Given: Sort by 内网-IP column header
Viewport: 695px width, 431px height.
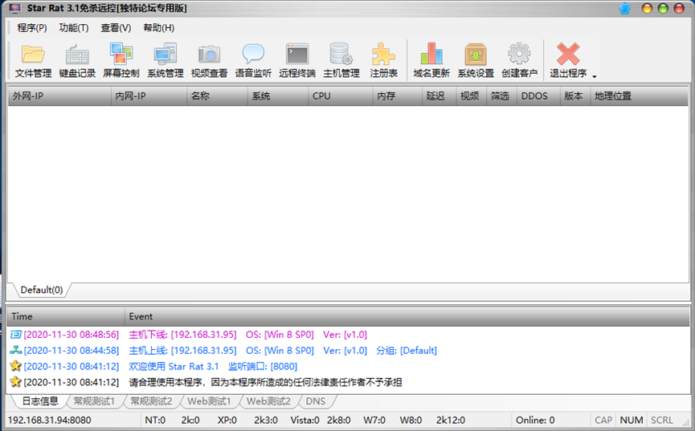Looking at the screenshot, I should click(x=149, y=96).
